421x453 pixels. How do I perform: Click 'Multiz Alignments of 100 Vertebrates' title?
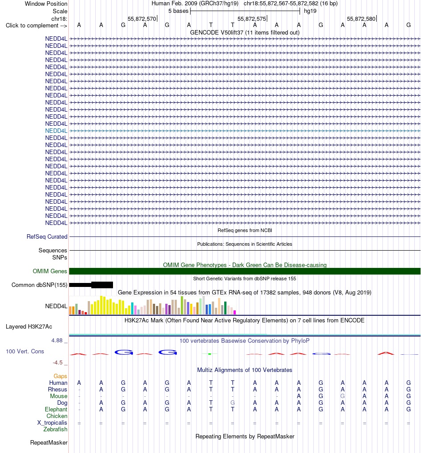click(x=245, y=370)
